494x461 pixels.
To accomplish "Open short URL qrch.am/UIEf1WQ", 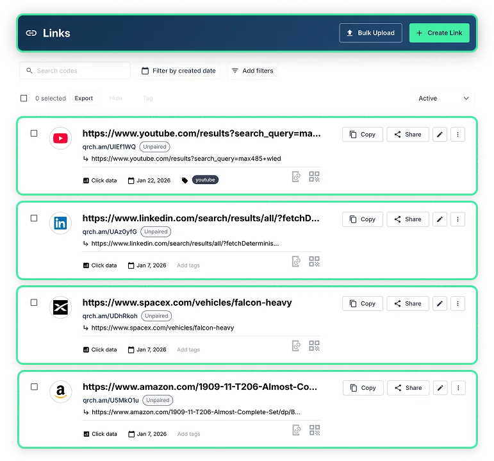I will [x=109, y=147].
